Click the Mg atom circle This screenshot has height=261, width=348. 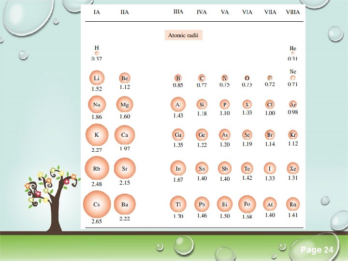pyautogui.click(x=125, y=104)
